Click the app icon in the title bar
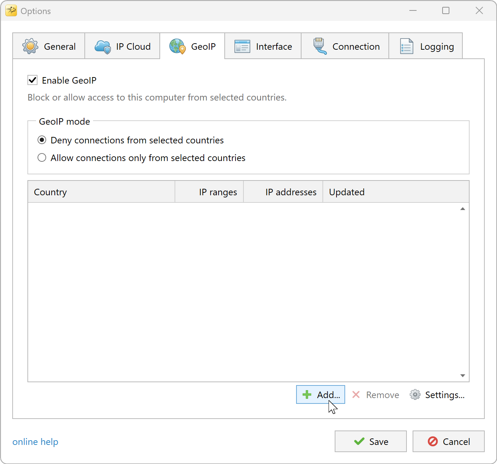Viewport: 497px width, 464px height. coord(11,11)
